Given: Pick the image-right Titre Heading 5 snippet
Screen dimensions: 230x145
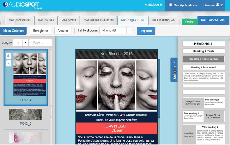Looking at the screenshot, I should pyautogui.click(x=204, y=116).
